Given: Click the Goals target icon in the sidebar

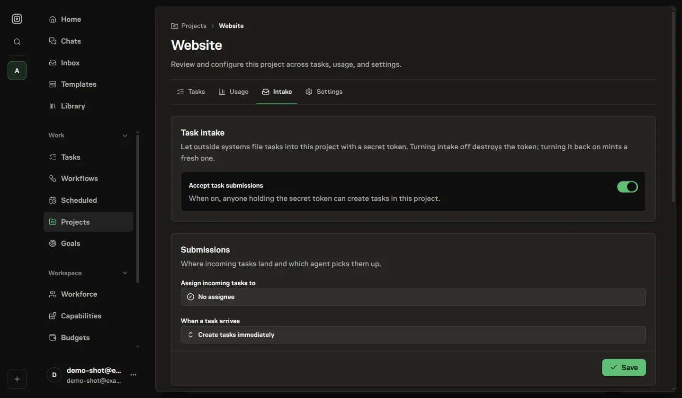Looking at the screenshot, I should tap(53, 244).
